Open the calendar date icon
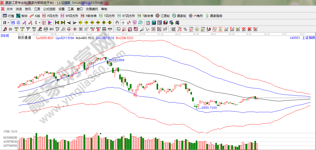 click(148, 23)
